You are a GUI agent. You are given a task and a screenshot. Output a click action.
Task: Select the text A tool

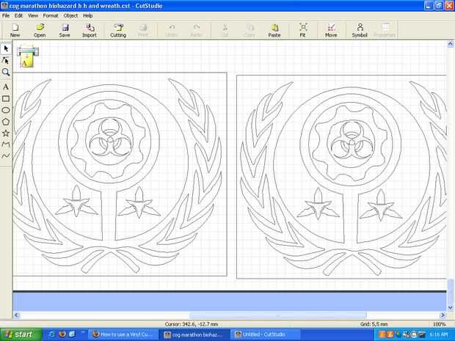coord(6,87)
